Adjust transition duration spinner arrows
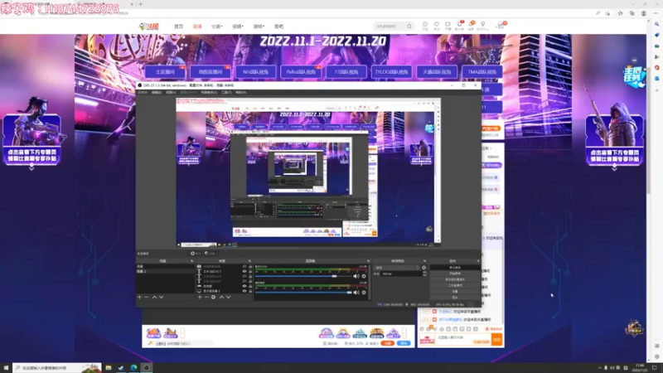Image resolution: width=663 pixels, height=373 pixels. (x=424, y=274)
